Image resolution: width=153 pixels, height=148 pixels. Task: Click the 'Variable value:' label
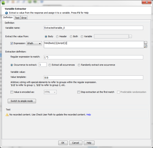pyautogui.click(x=18, y=72)
